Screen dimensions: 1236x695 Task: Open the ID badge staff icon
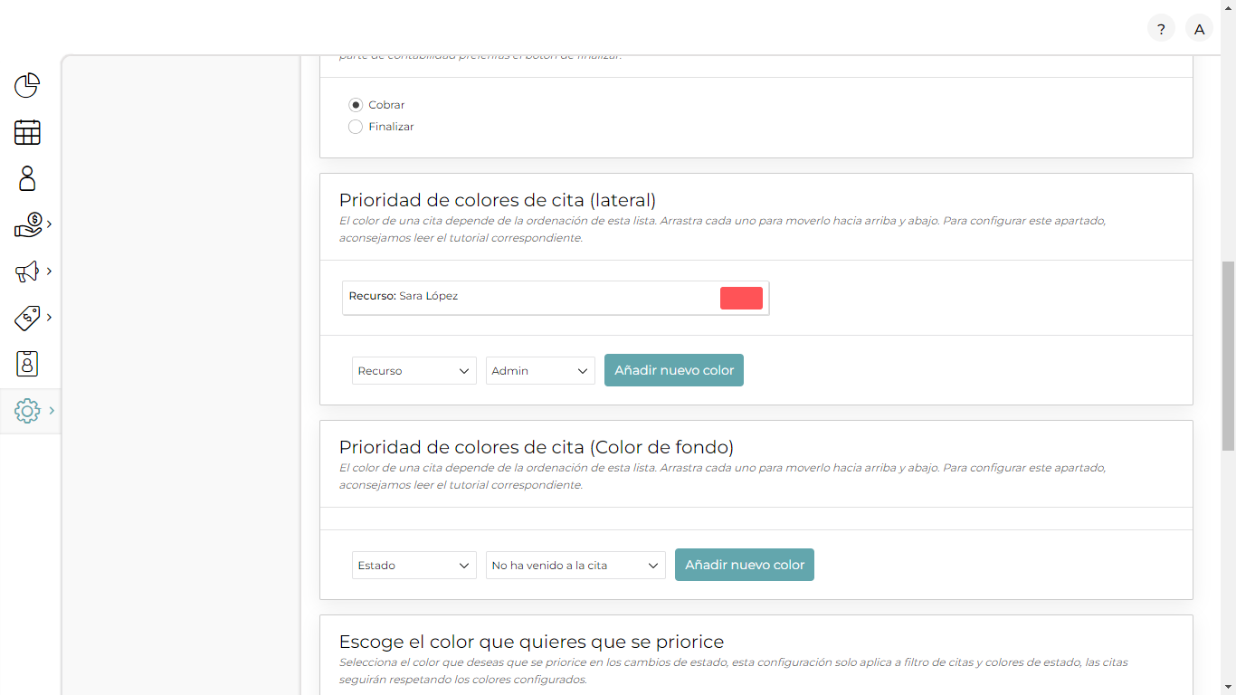27,364
